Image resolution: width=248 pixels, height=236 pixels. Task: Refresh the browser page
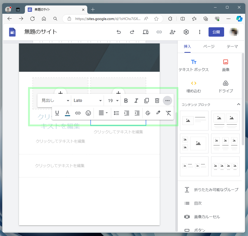click(32, 19)
